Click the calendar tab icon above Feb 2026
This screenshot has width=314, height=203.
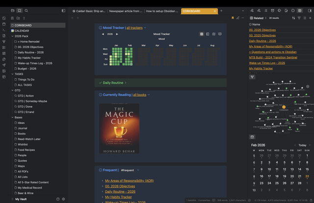[252, 137]
